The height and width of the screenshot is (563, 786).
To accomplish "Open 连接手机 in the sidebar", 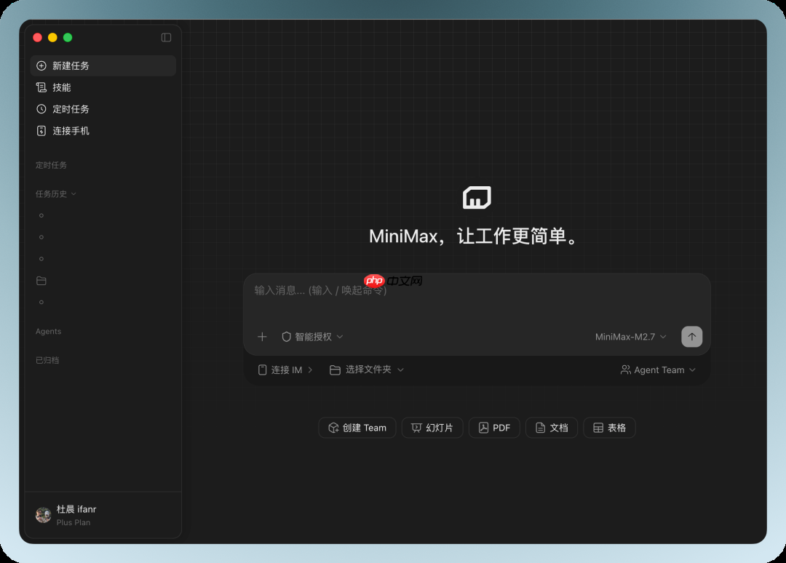I will click(x=103, y=131).
